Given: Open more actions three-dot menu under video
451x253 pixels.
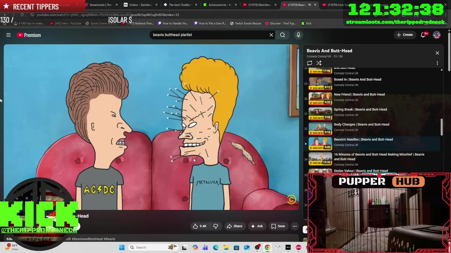Looking at the screenshot, I should pos(295,226).
